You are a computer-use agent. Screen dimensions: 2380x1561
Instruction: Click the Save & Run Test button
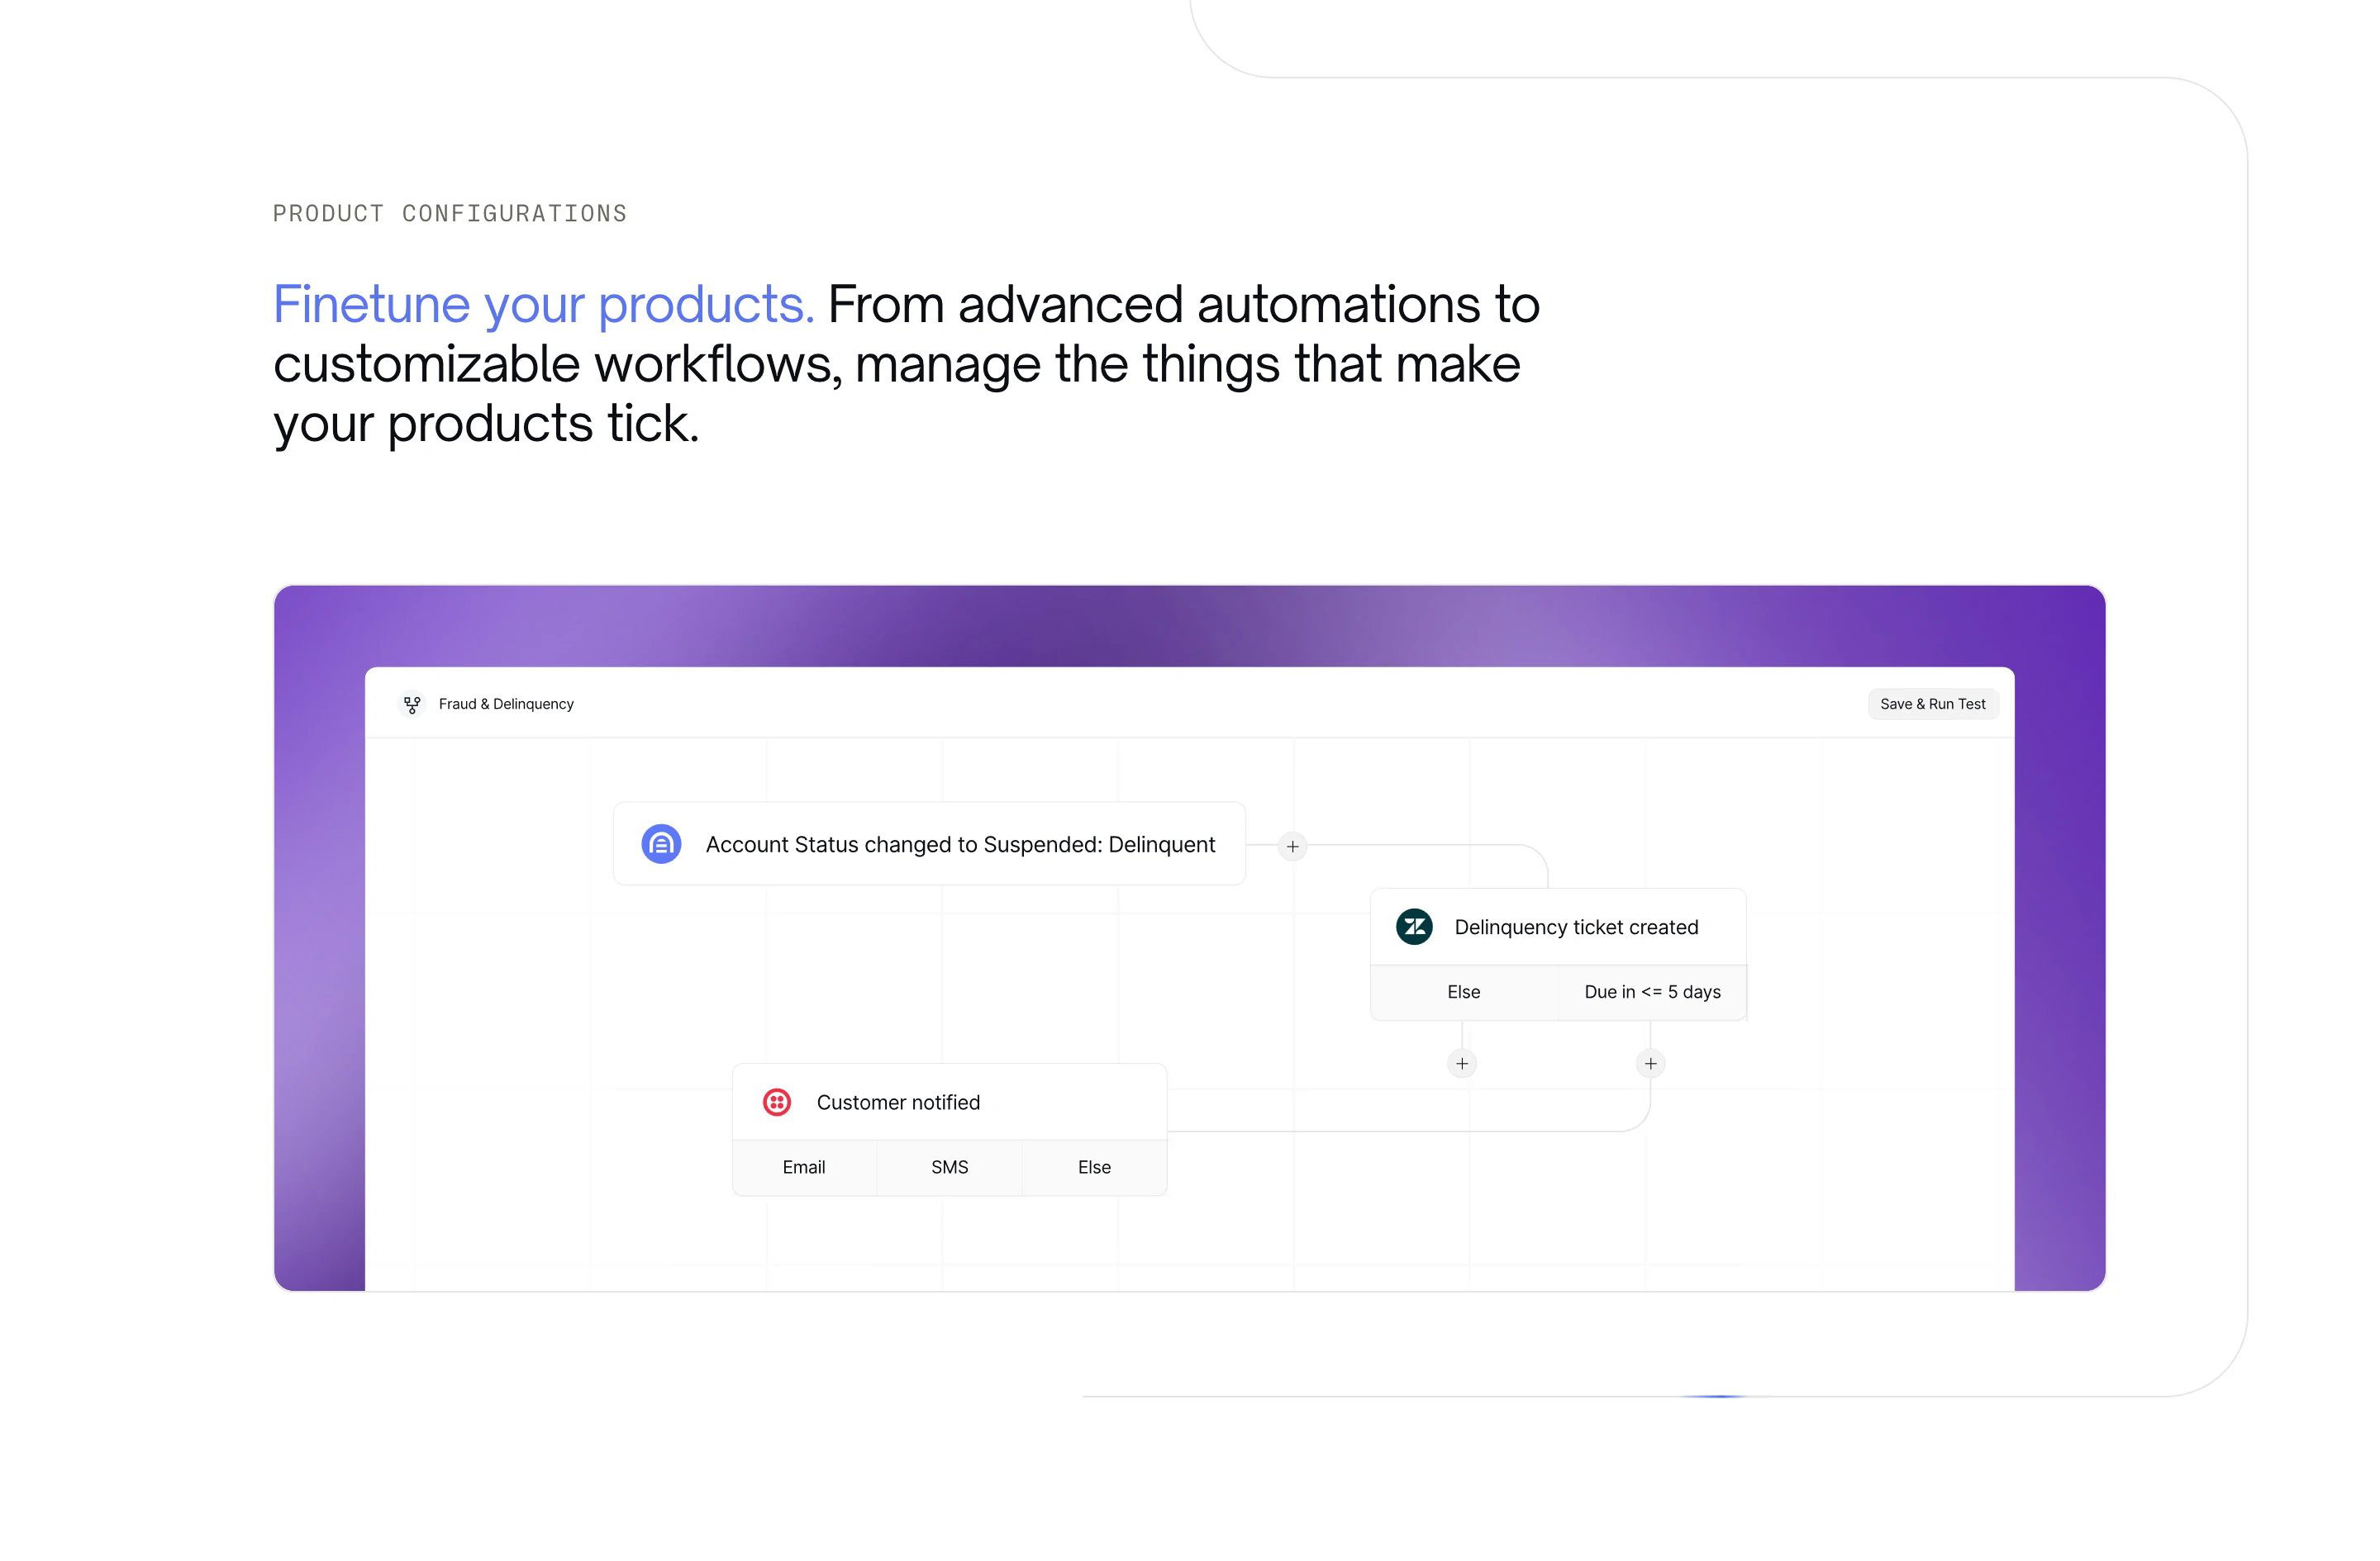[x=1932, y=704]
